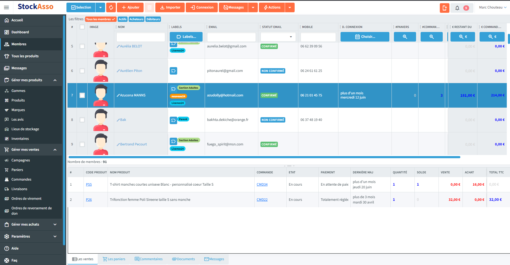Open the notifications bell
Screen dimensions: 510x265
tap(457, 8)
